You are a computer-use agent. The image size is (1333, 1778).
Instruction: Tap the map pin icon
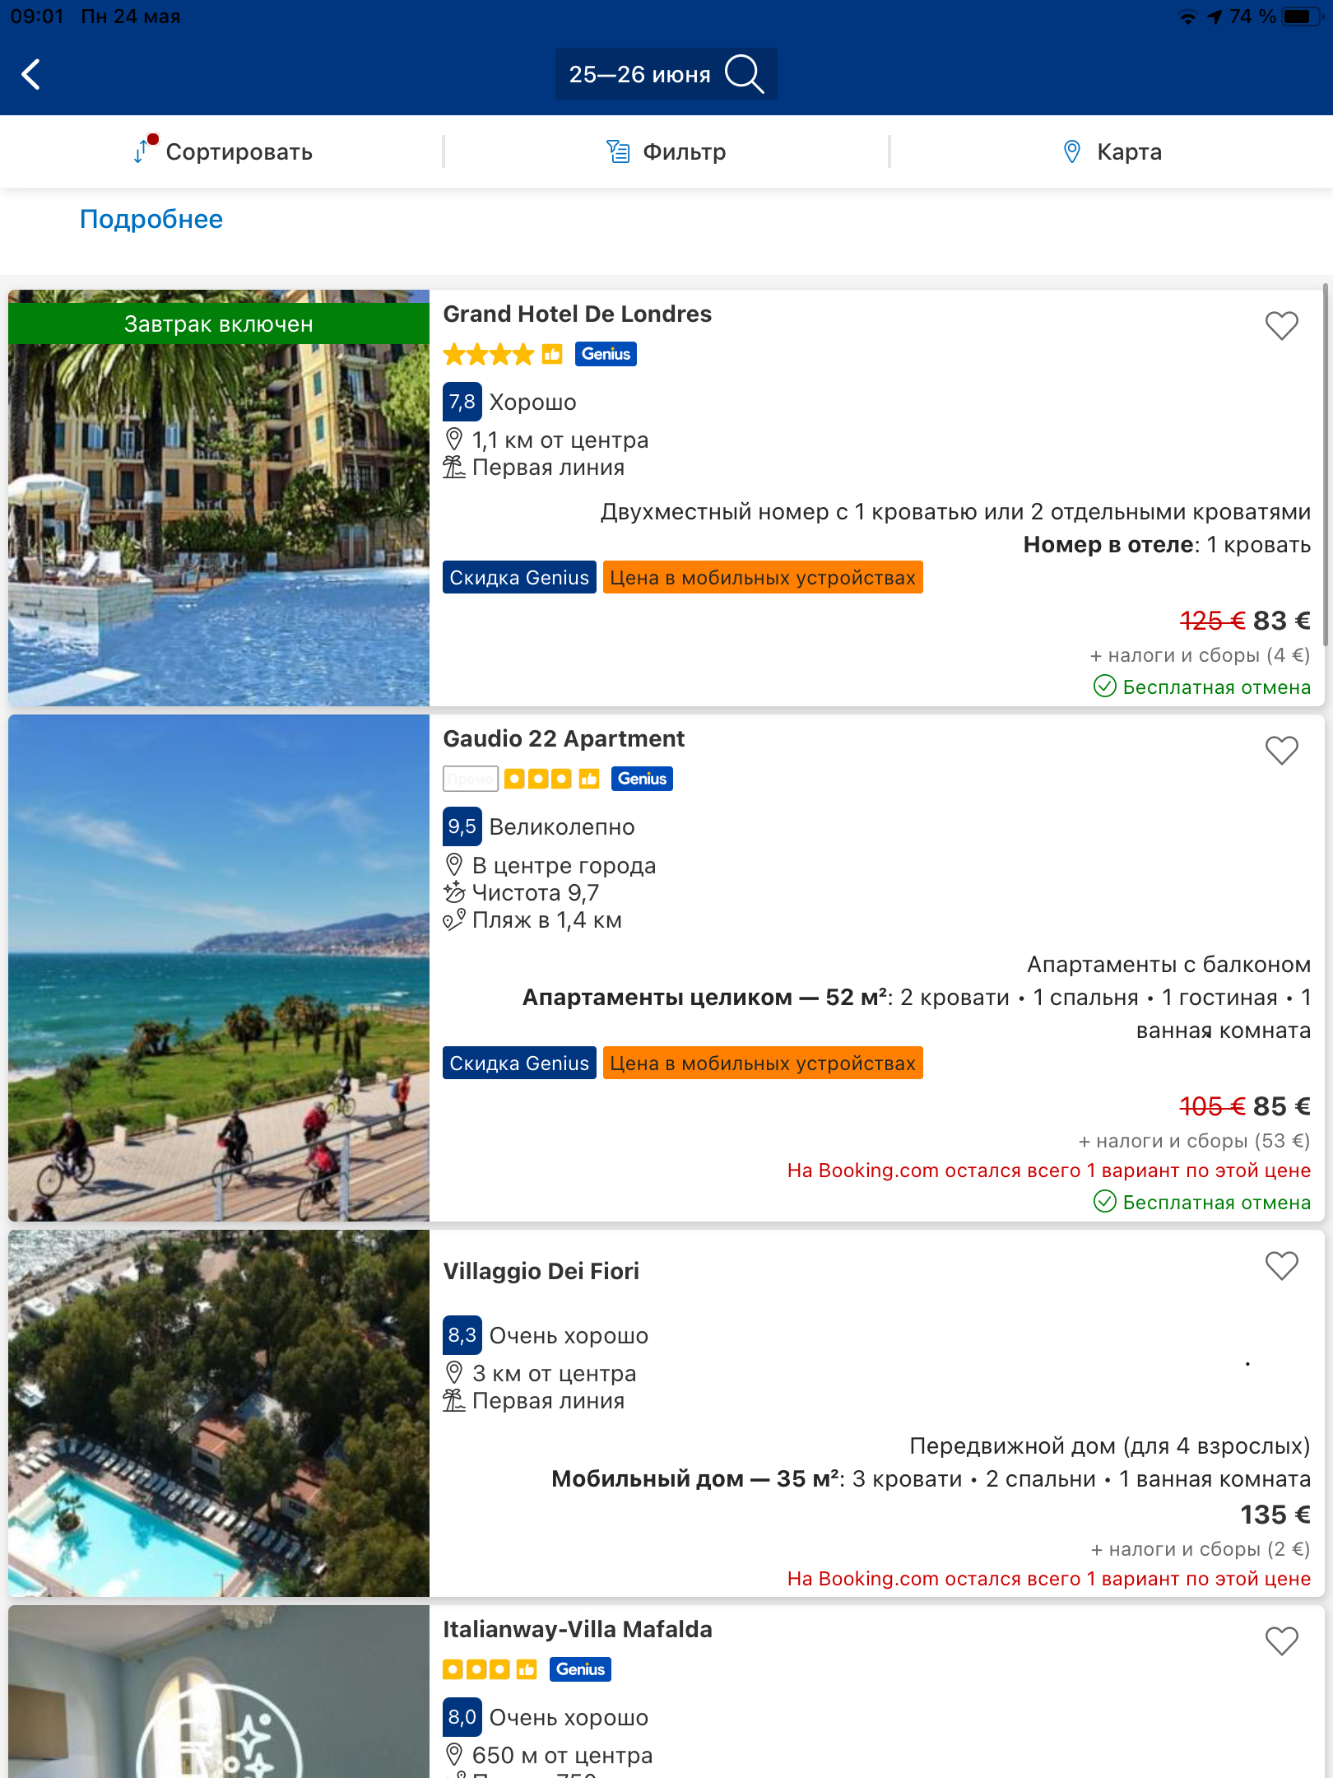click(x=1071, y=151)
